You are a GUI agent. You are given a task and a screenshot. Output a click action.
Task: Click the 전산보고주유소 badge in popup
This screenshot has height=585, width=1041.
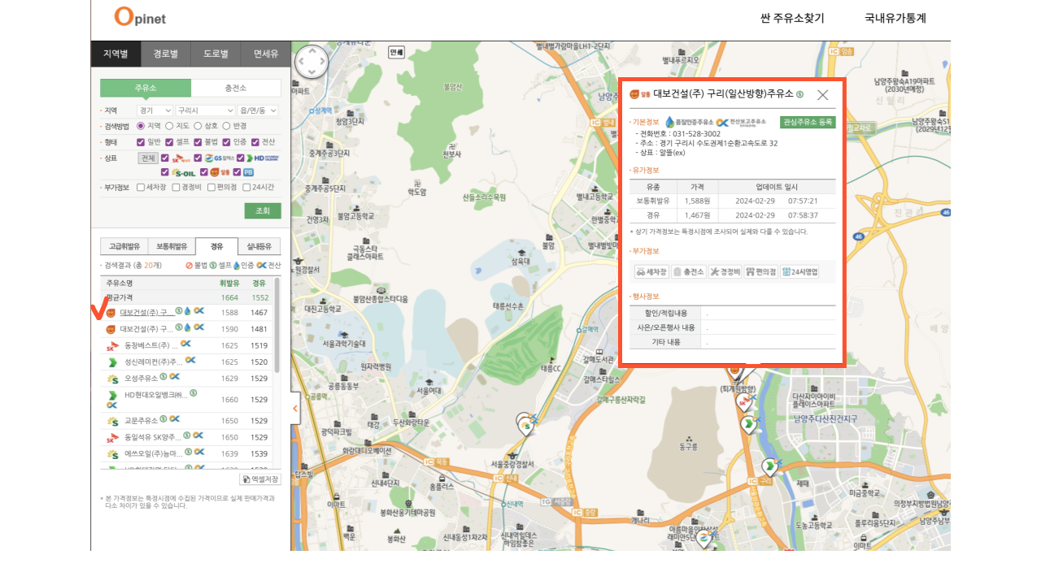coord(742,122)
